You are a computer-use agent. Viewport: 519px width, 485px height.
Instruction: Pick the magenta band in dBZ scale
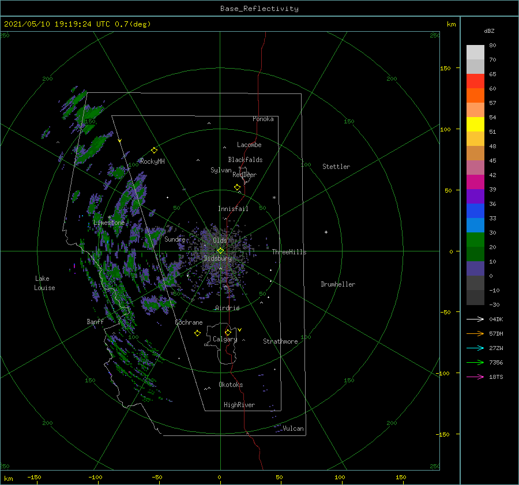(475, 182)
